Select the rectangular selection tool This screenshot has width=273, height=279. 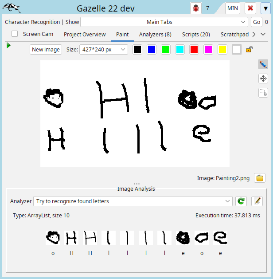point(263,93)
